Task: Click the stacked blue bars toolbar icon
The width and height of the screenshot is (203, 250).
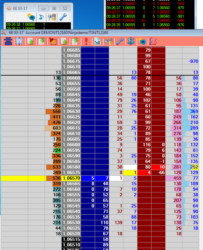Action: (x=8, y=42)
